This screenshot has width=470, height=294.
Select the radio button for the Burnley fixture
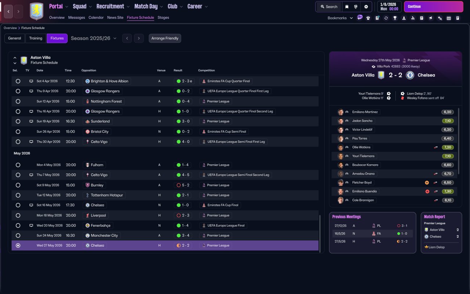tap(18, 185)
